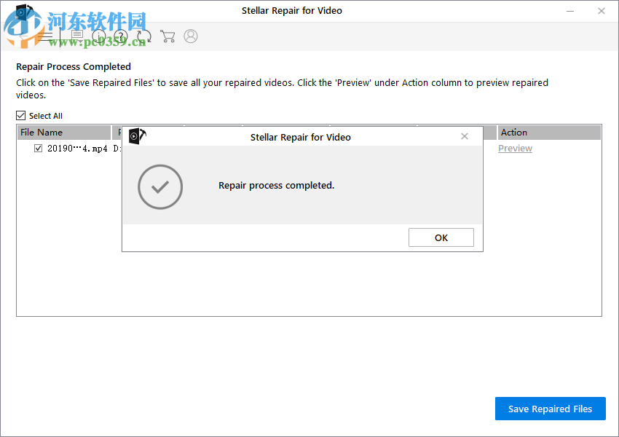This screenshot has height=437, width=619.
Task: Click the Stellar logo in title bar
Action: [22, 10]
